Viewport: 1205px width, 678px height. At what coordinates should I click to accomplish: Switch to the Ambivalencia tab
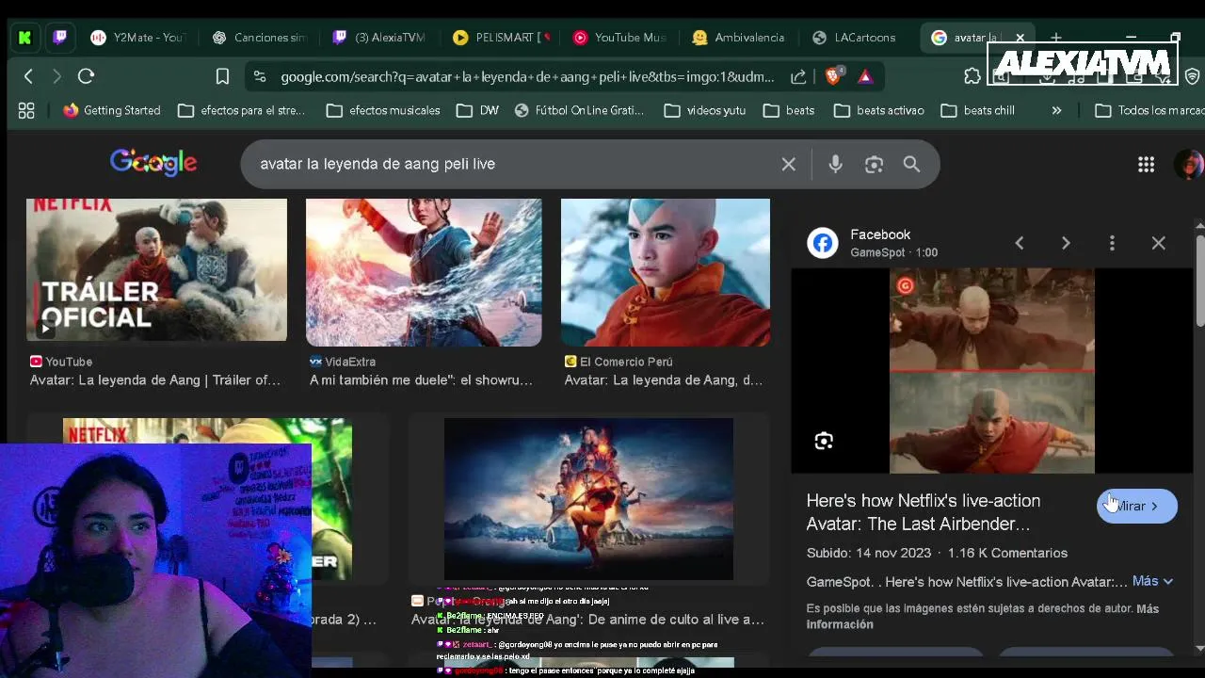(x=739, y=38)
